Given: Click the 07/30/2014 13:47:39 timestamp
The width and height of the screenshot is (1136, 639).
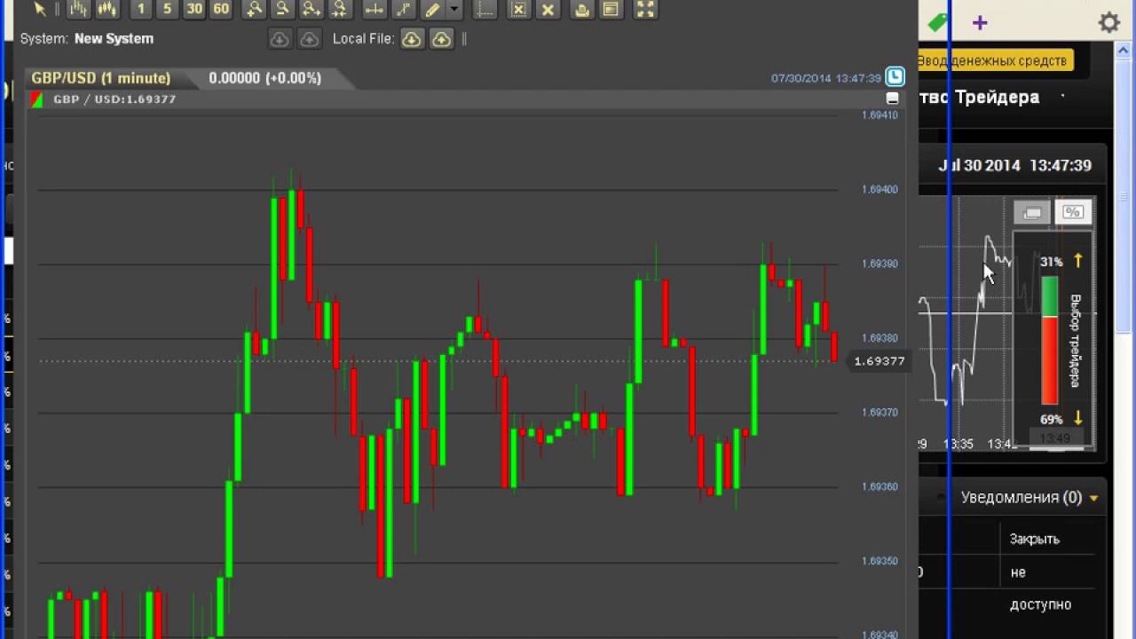Looking at the screenshot, I should click(x=825, y=78).
